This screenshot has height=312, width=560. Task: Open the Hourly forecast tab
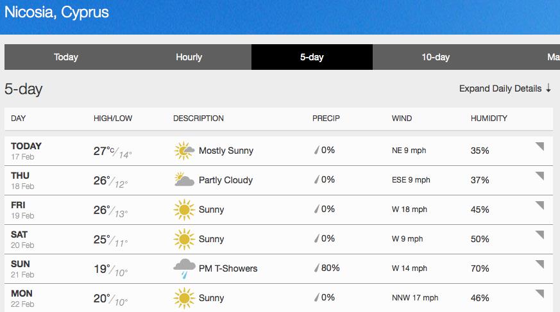pos(189,57)
